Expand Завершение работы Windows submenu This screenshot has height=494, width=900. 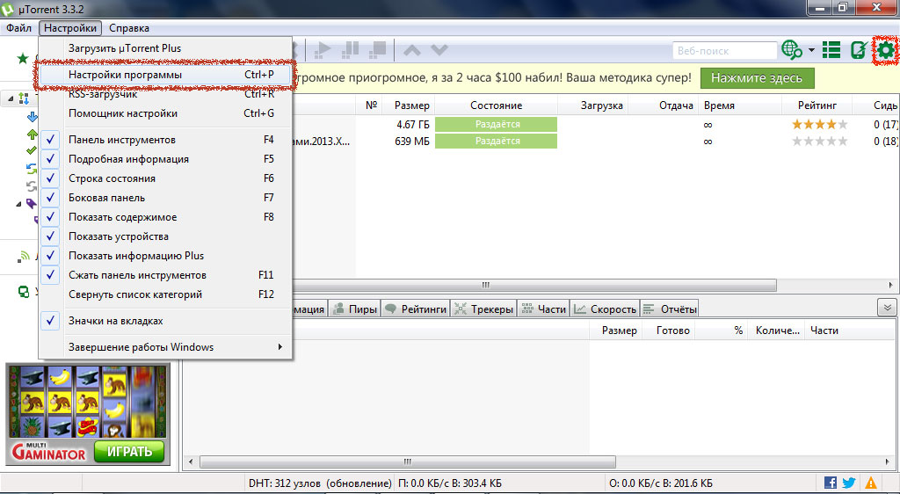165,347
